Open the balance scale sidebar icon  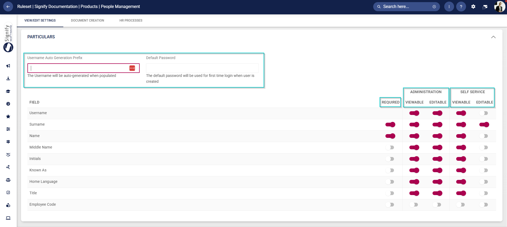pyautogui.click(x=8, y=180)
